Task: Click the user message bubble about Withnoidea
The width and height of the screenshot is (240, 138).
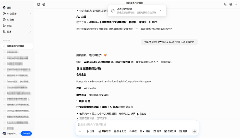Action: point(169,42)
